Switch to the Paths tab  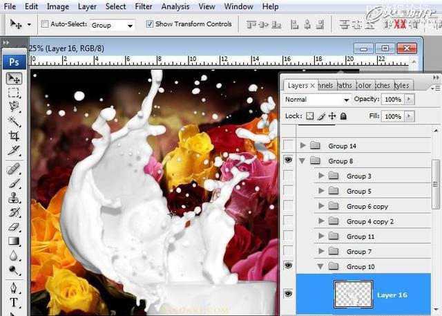click(345, 85)
